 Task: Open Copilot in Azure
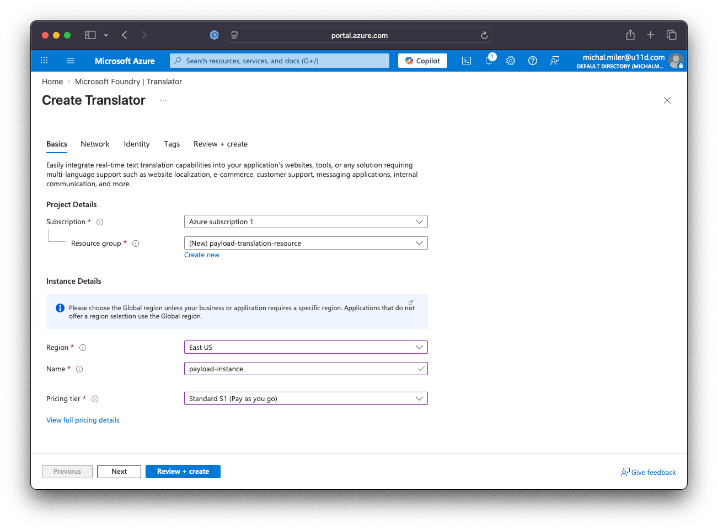[422, 61]
